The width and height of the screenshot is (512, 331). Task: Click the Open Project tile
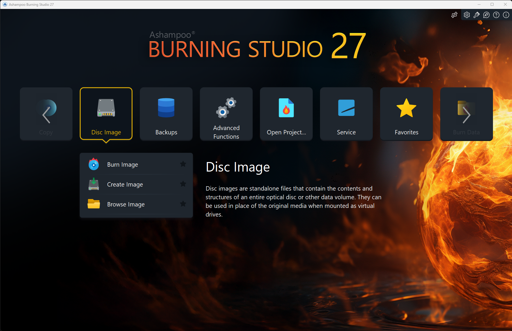[x=286, y=114]
